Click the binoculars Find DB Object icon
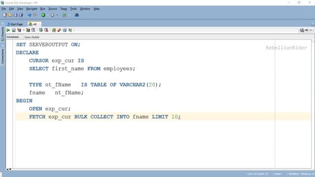This screenshot has height=177, width=315. [x=77, y=15]
